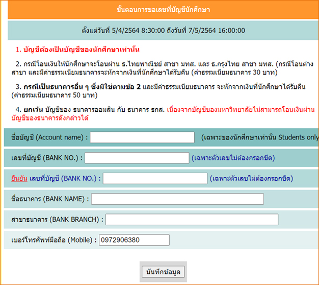The image size is (319, 285).
Task: Click into the BANK BRANCH input box
Action: tap(192, 219)
